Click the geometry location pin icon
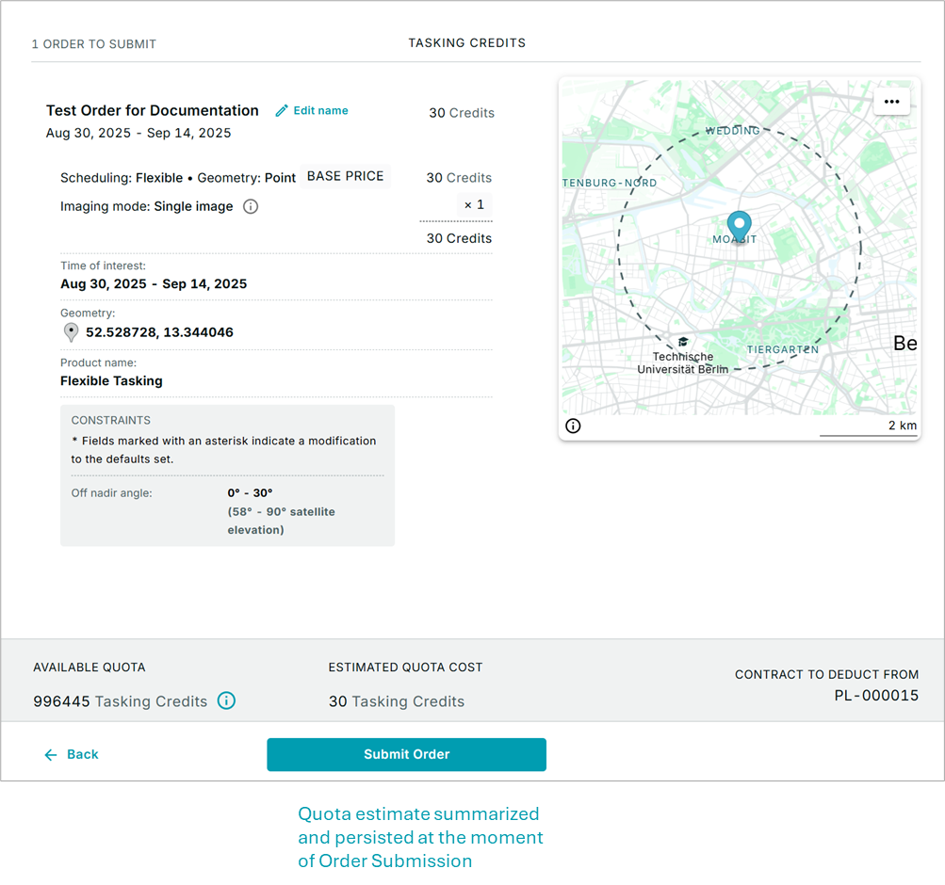Screen dimensions: 945x885 tap(71, 332)
